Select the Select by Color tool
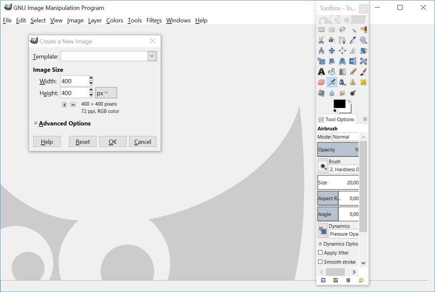 363,29
